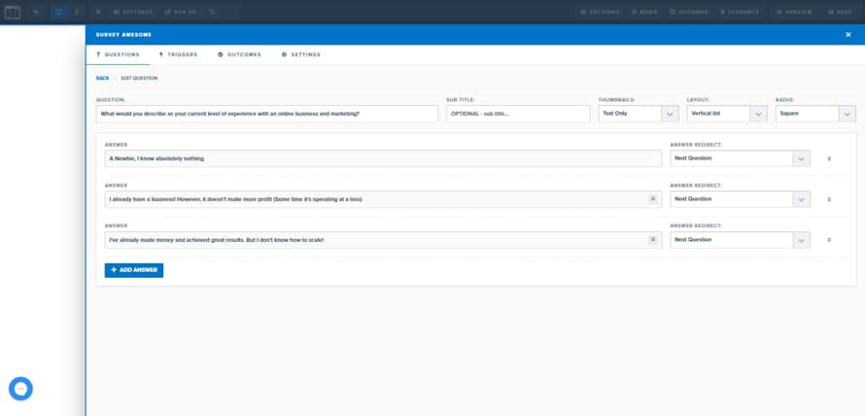This screenshot has width=865, height=416.
Task: Click reorder handle of the second answer
Action: [x=829, y=199]
